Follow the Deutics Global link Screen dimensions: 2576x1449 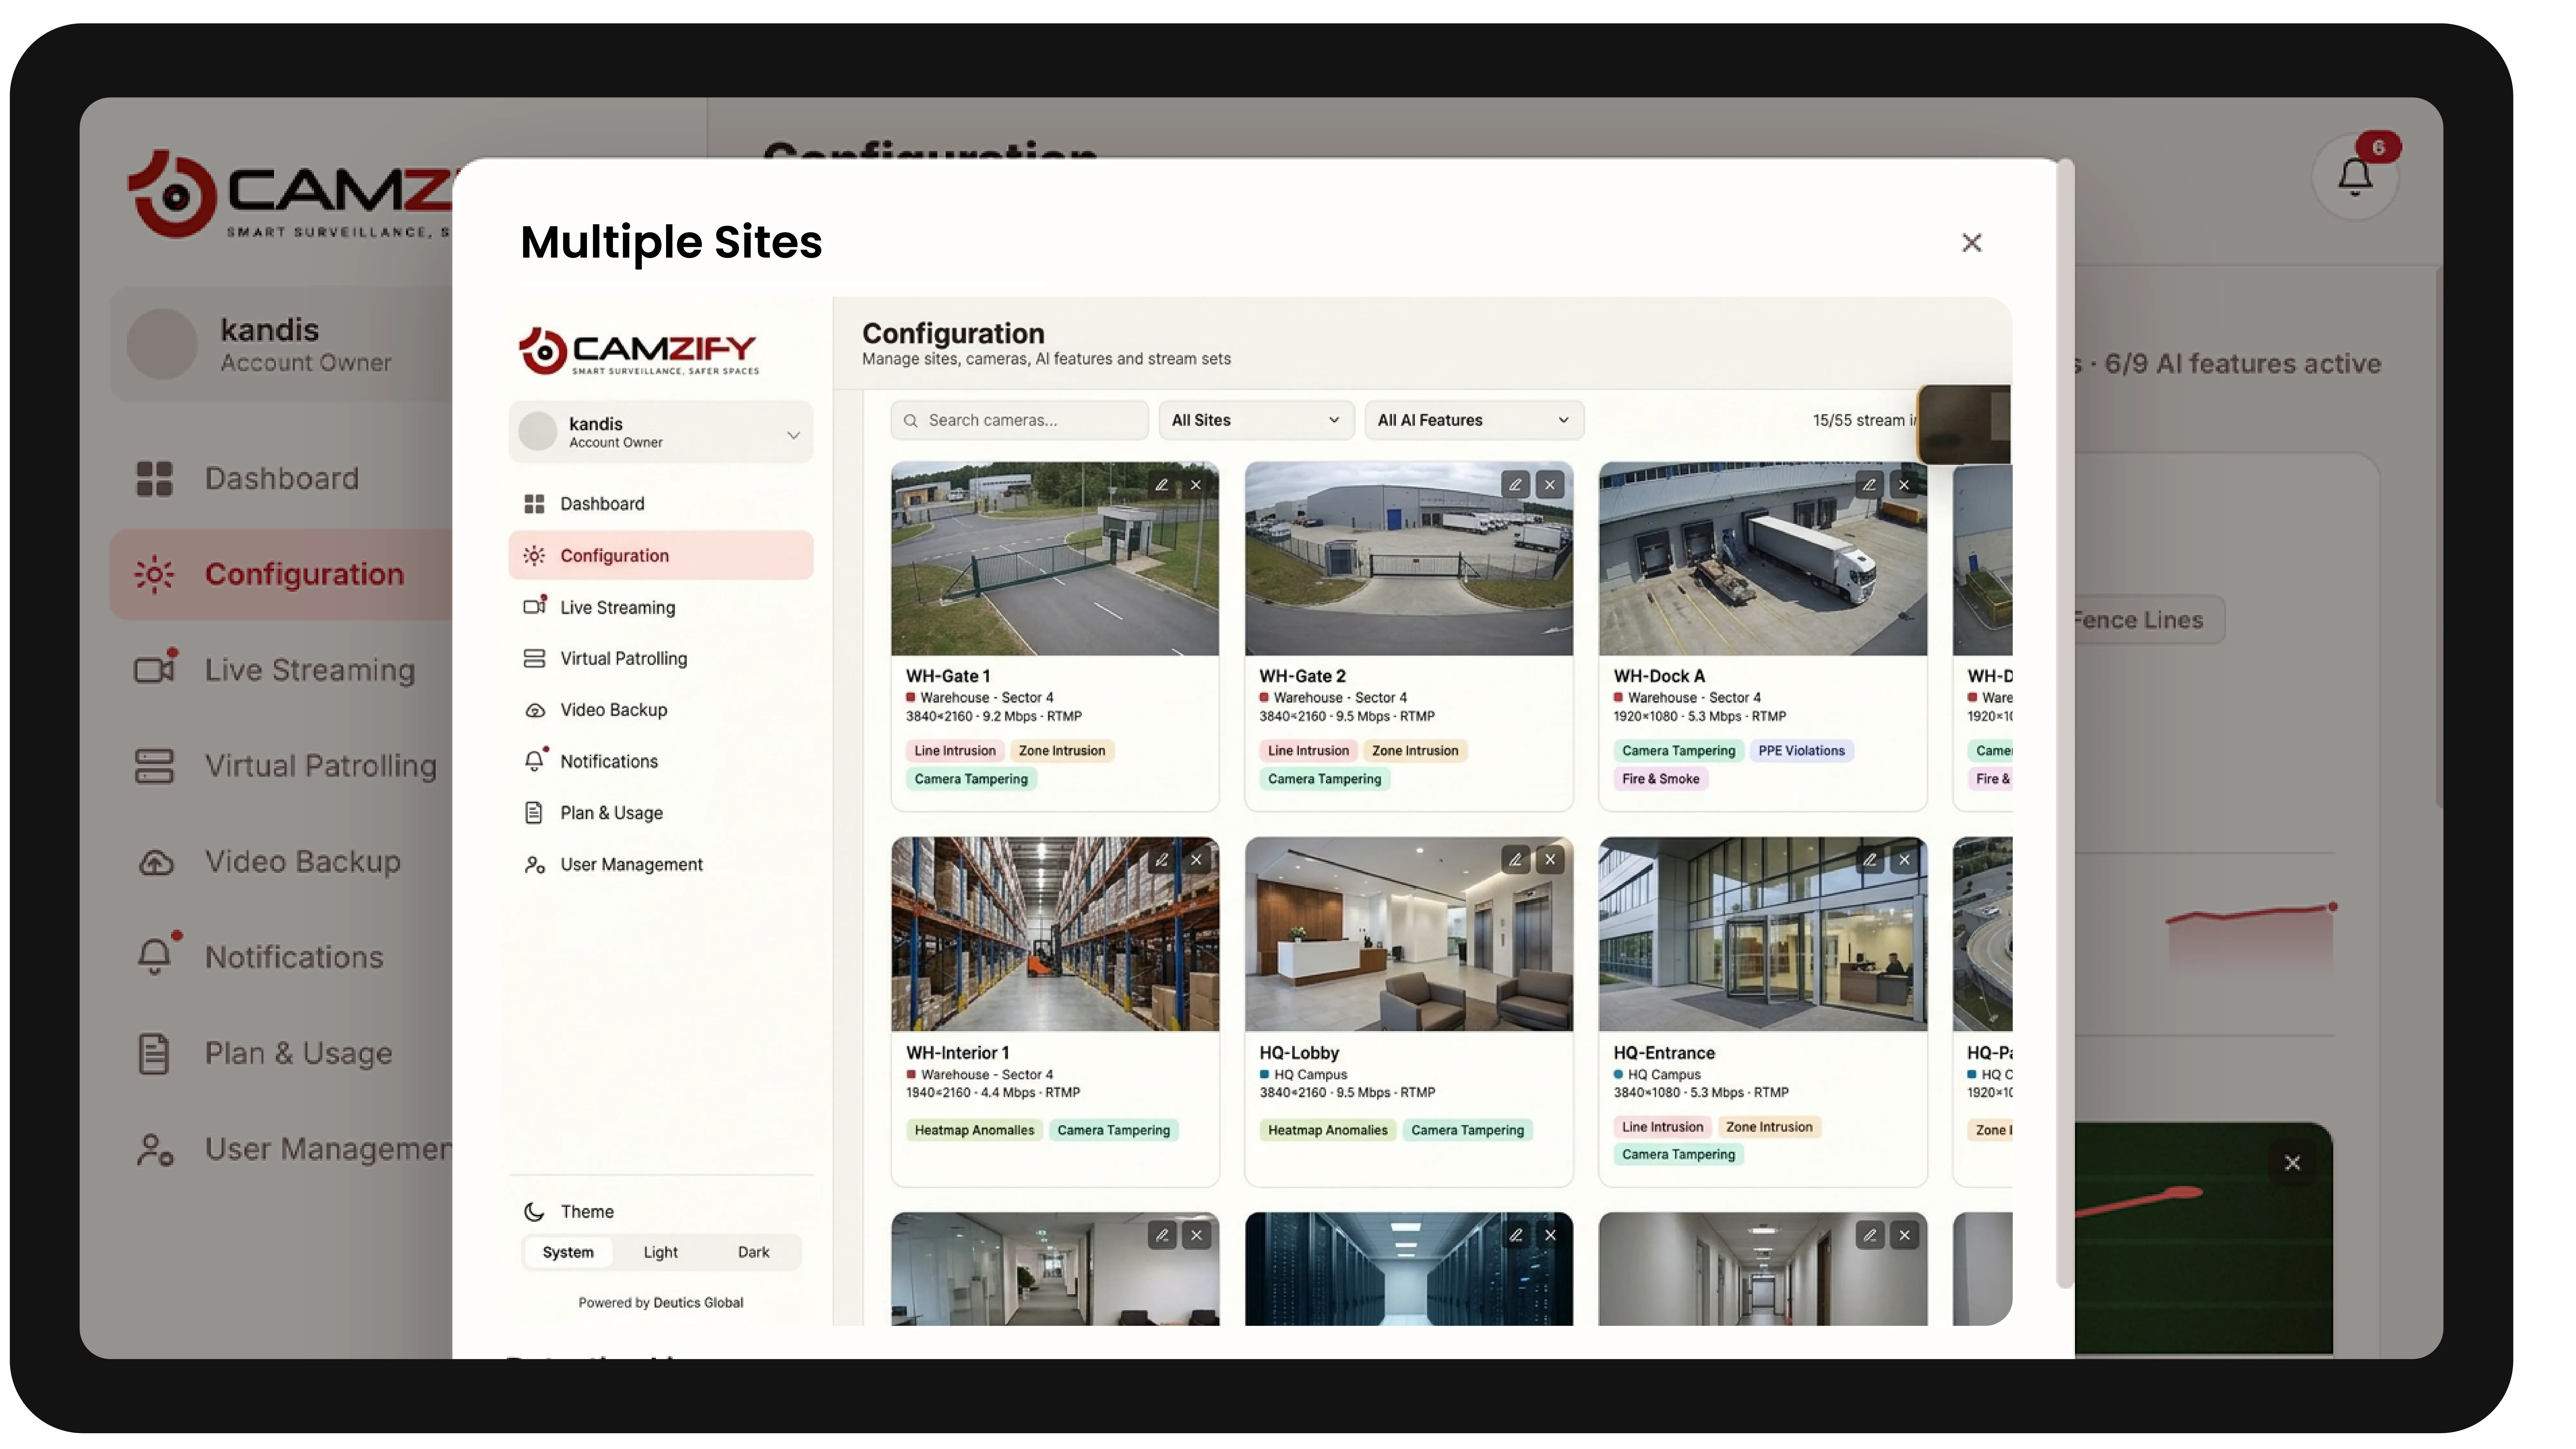click(x=698, y=1303)
